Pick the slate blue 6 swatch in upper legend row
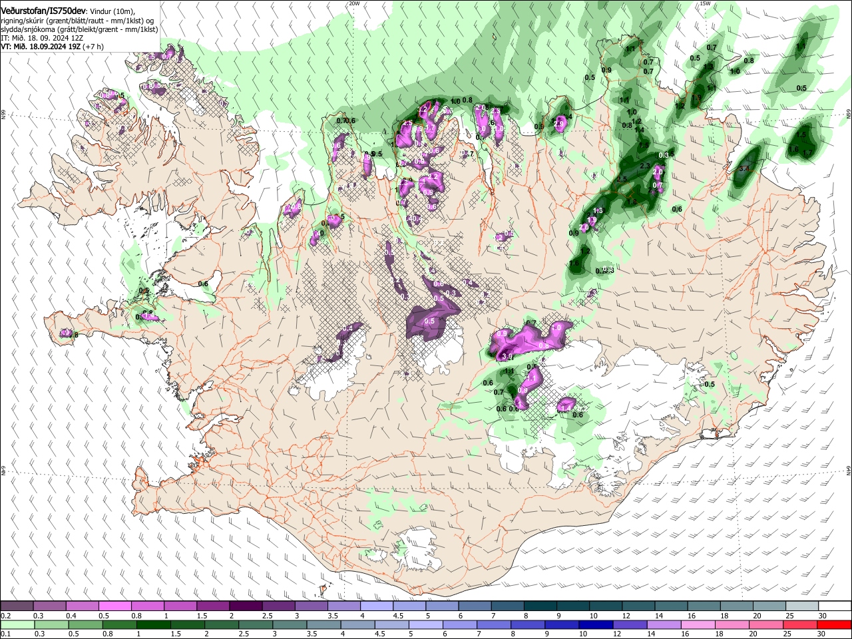This screenshot has height=639, width=852. 474,606
